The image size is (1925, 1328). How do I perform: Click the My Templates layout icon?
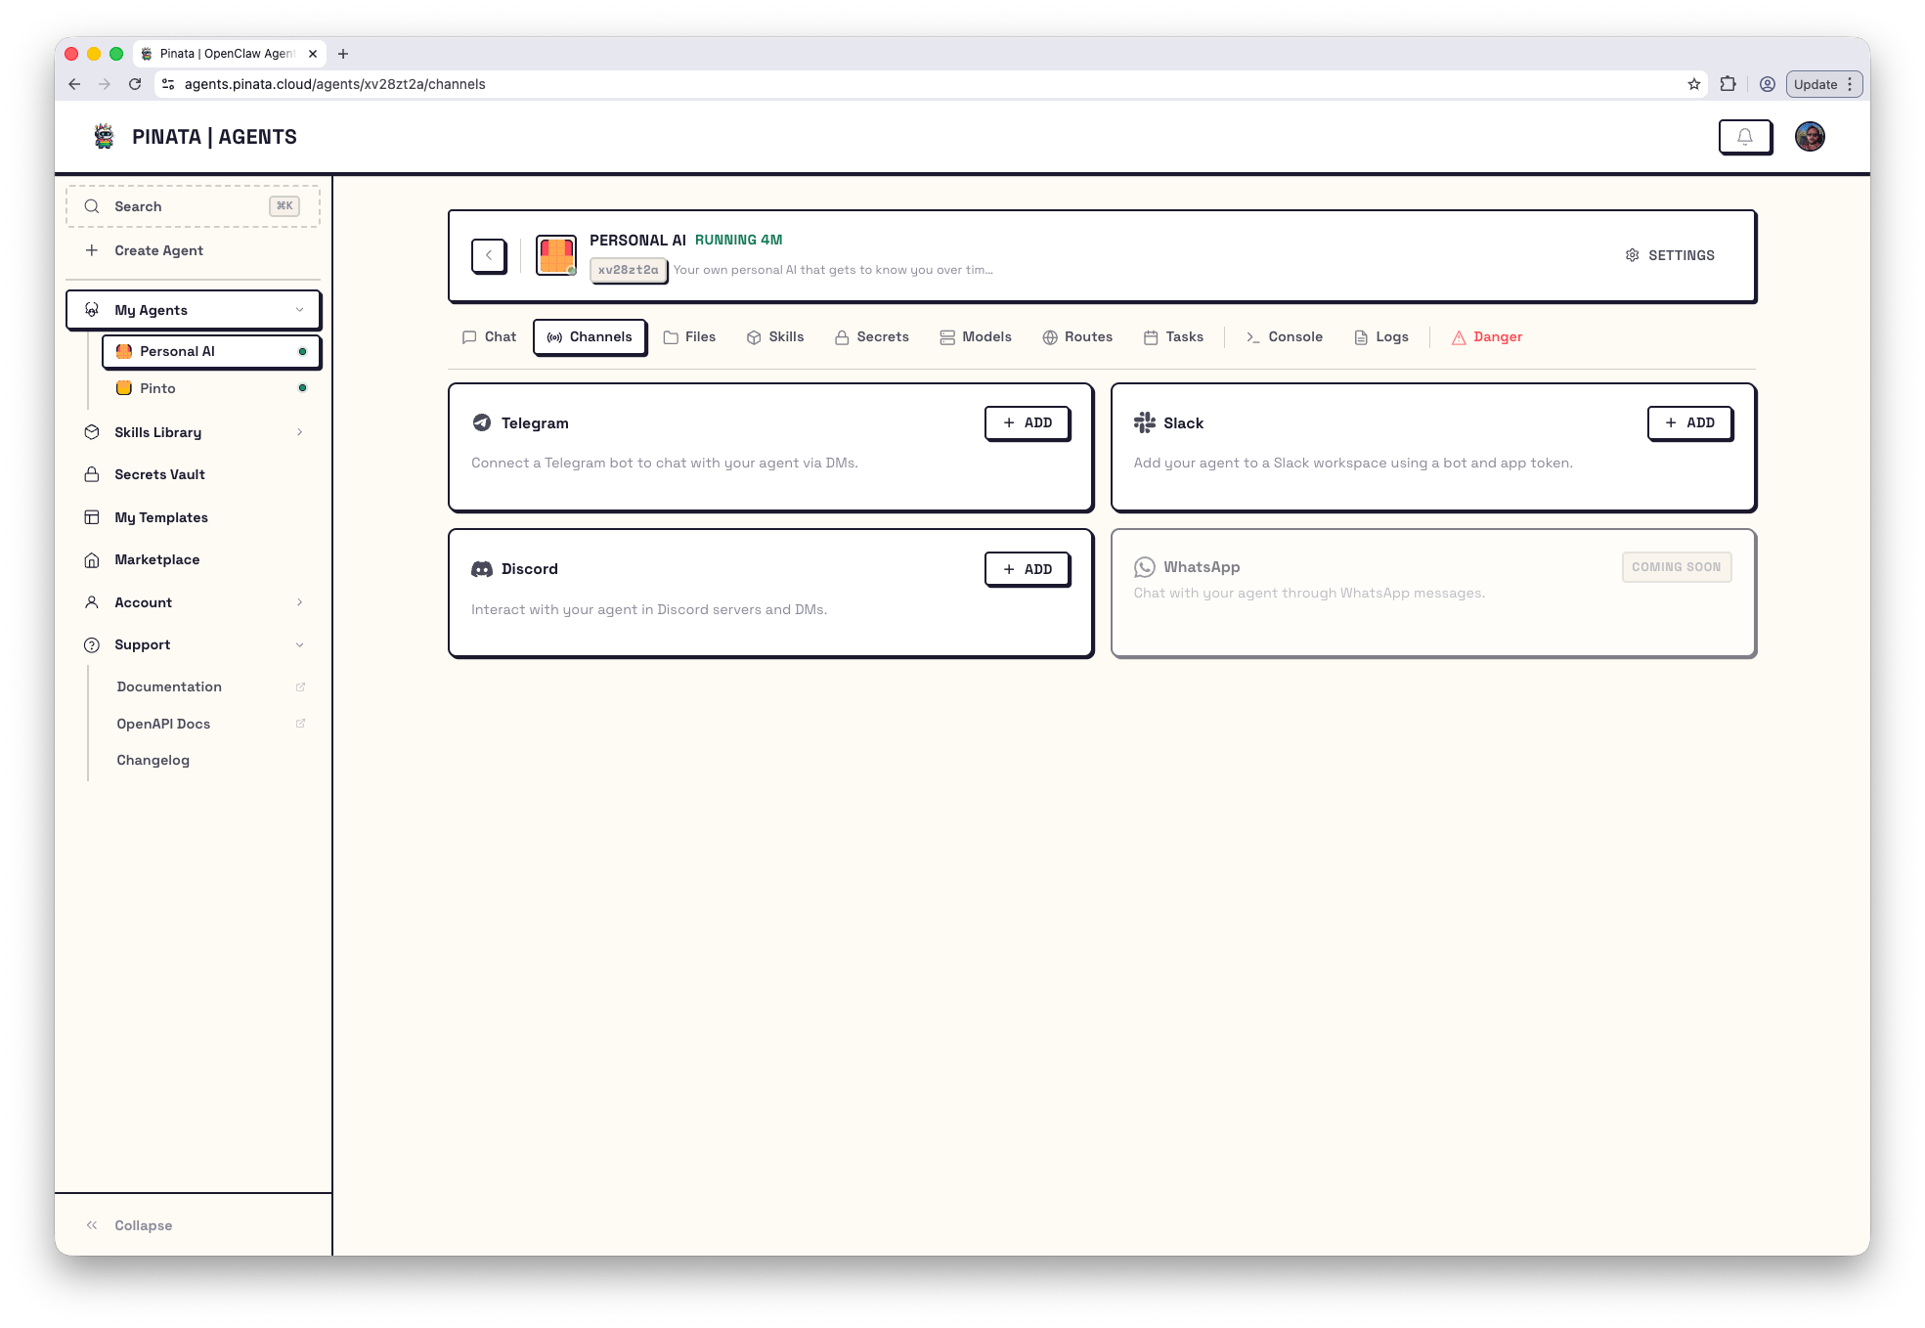[92, 517]
